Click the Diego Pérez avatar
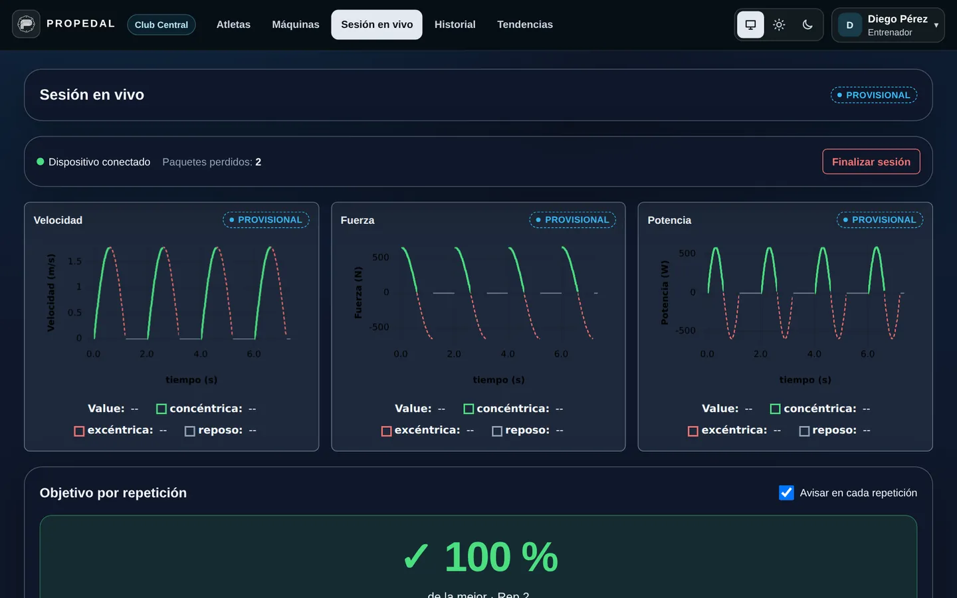 coord(849,25)
